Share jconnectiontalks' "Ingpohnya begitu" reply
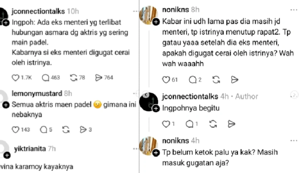Viewport: 299px width, 173px height. coord(231,124)
